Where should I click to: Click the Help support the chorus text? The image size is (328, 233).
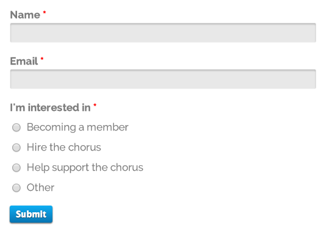[85, 168]
